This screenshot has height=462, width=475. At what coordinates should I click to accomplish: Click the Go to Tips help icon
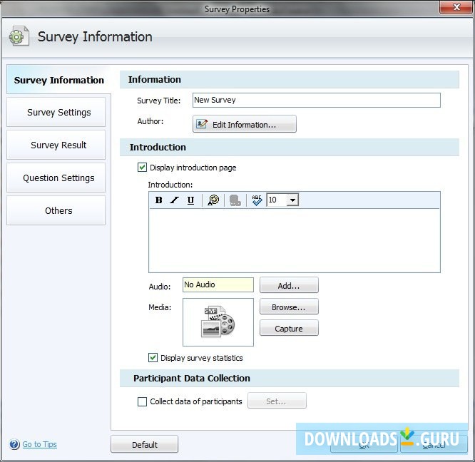pos(14,445)
